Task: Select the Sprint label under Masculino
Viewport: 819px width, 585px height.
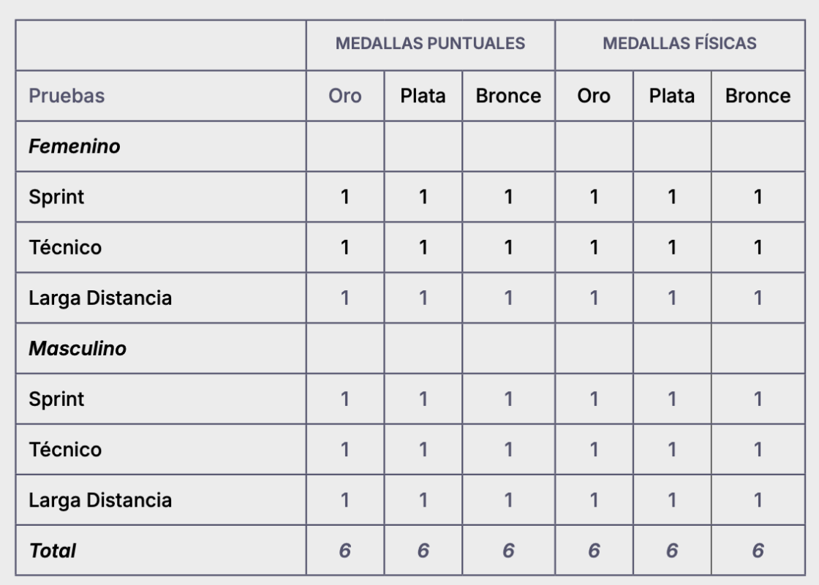Action: pos(56,399)
